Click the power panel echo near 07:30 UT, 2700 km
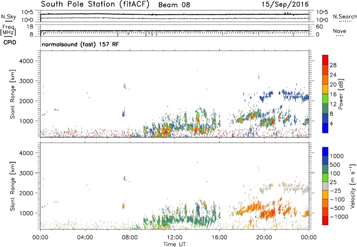 click(125, 86)
